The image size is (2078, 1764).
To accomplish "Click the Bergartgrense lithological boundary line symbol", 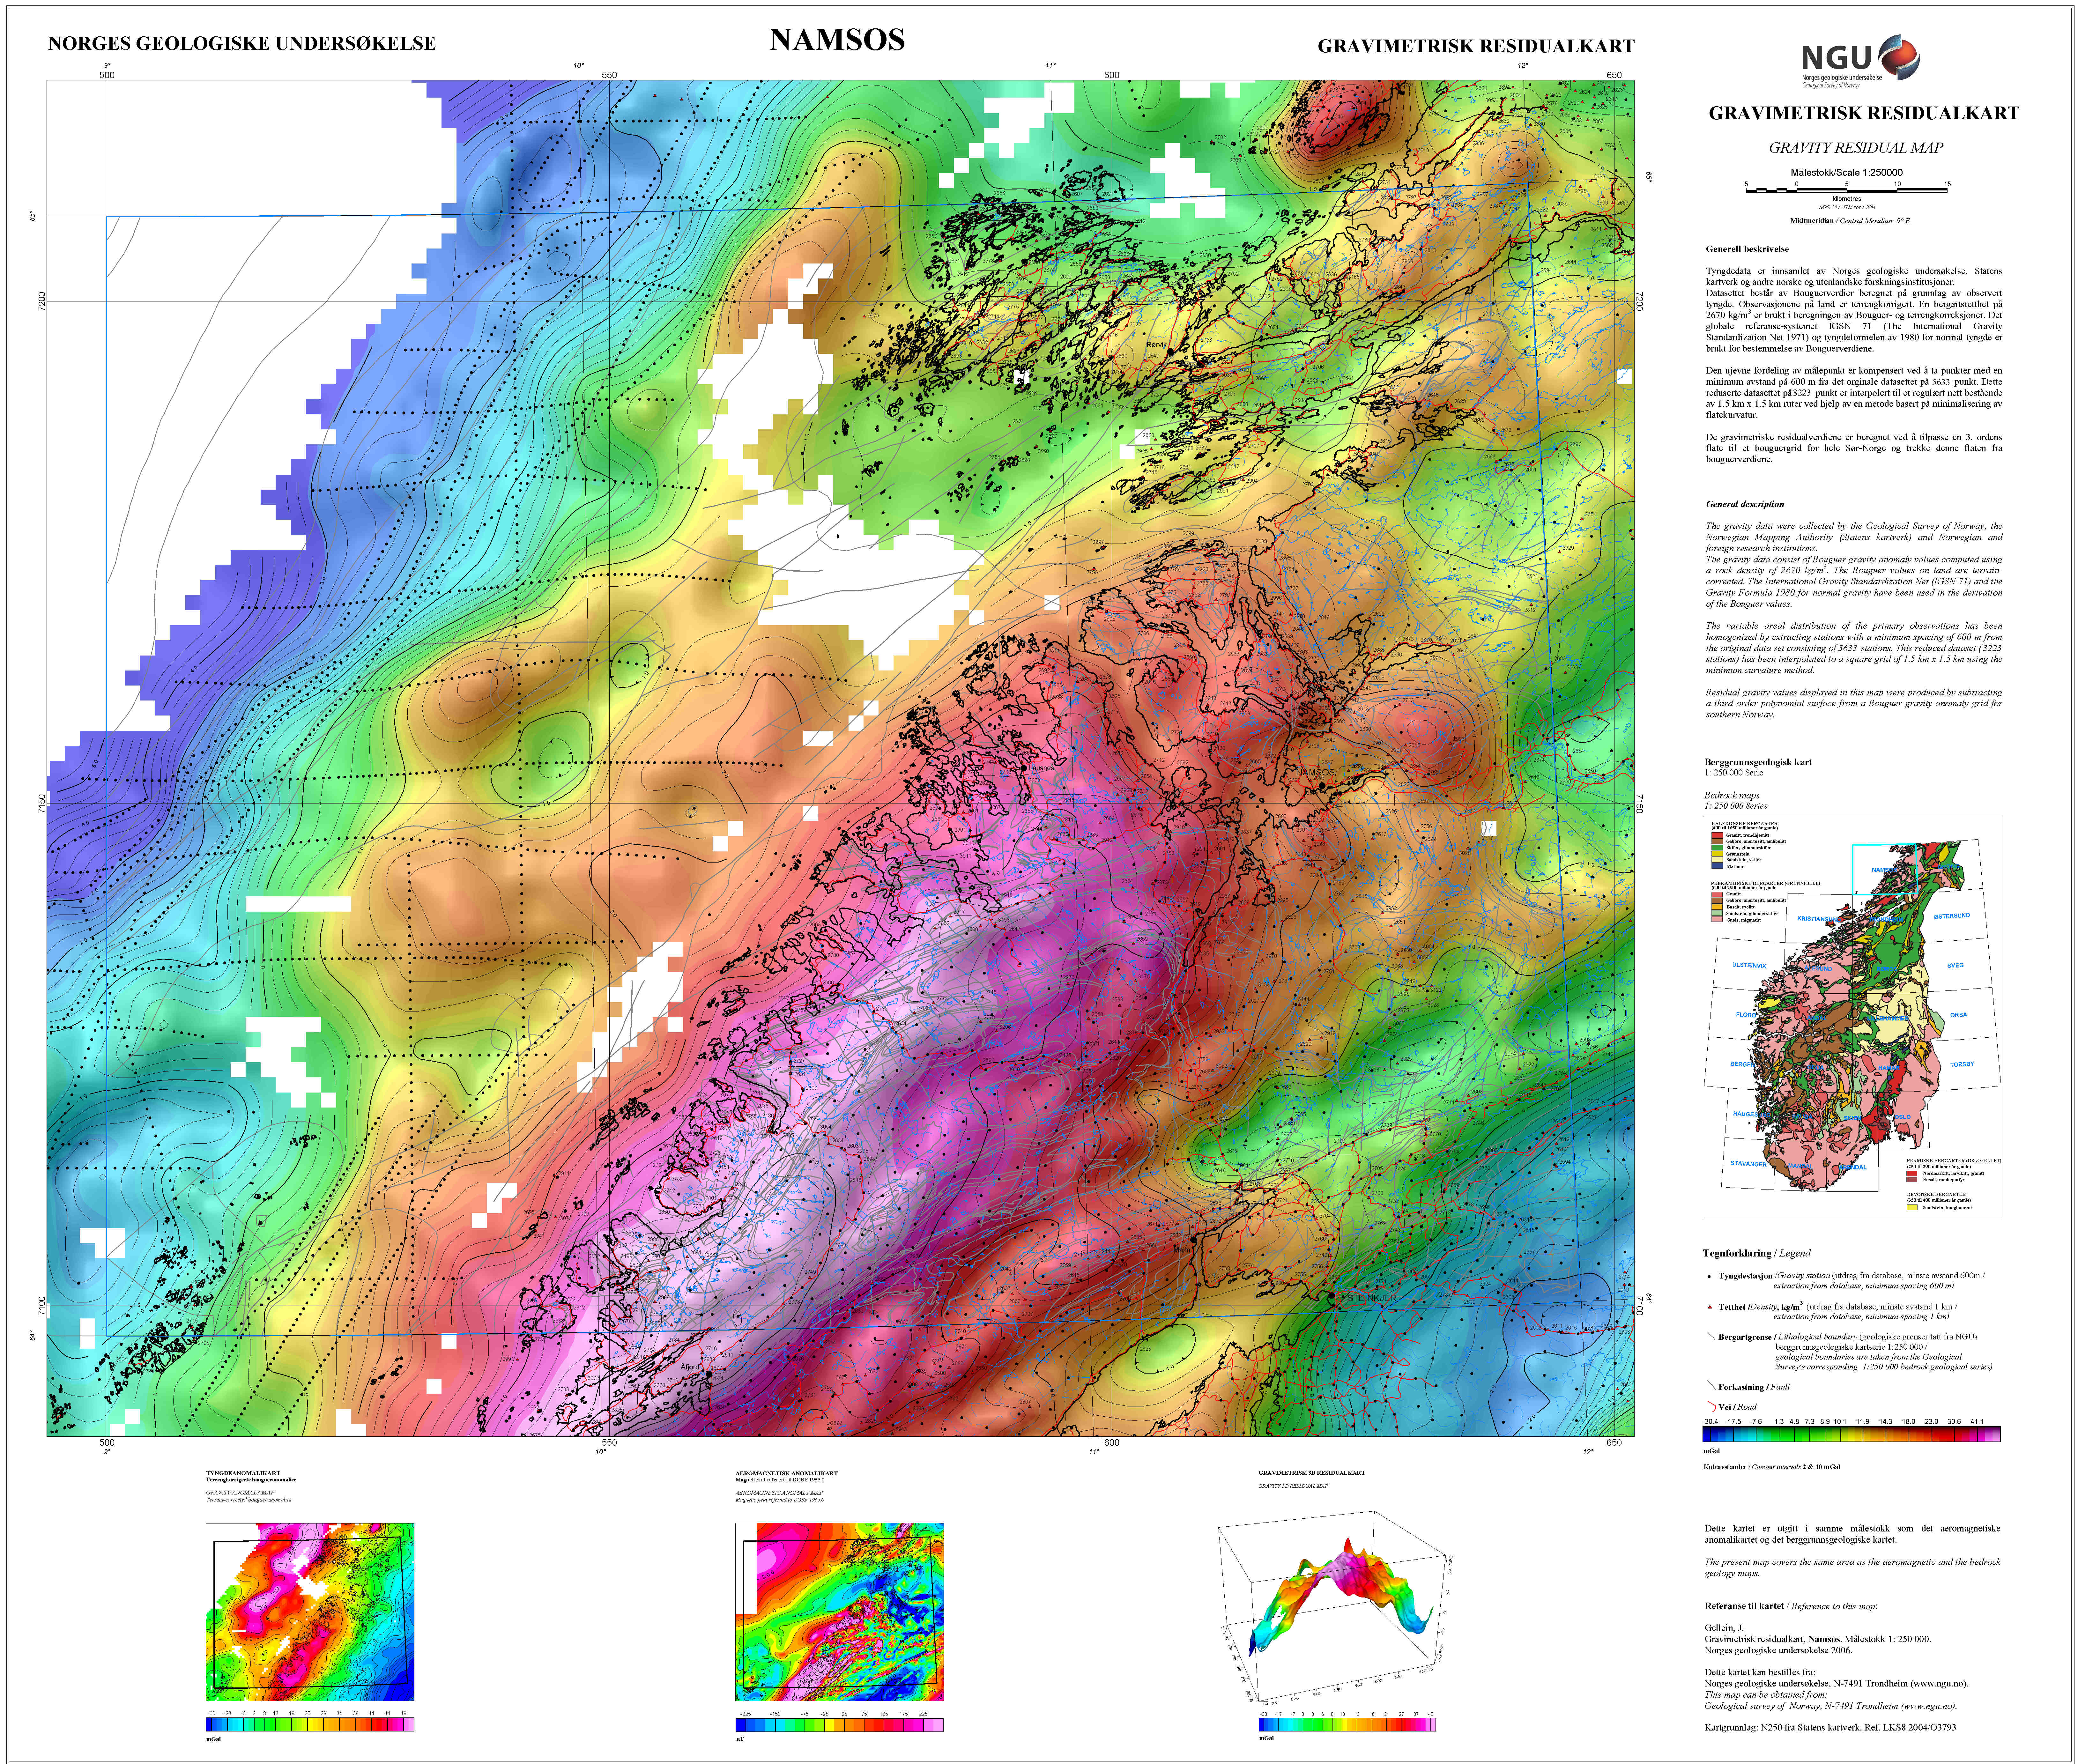I will tap(1711, 1336).
